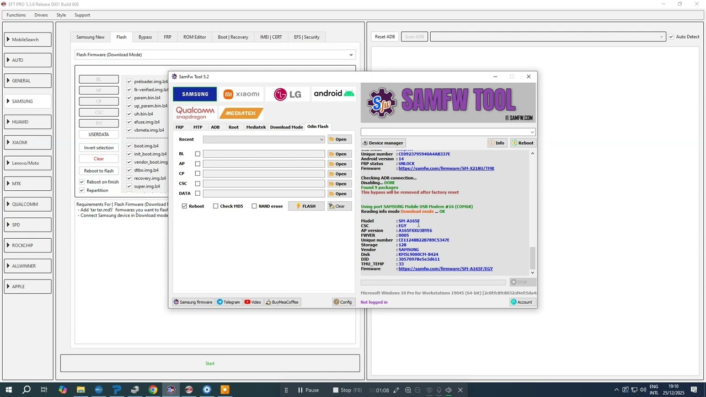Tick the CP checkbox
Screen dimensions: 706x397
197,174
